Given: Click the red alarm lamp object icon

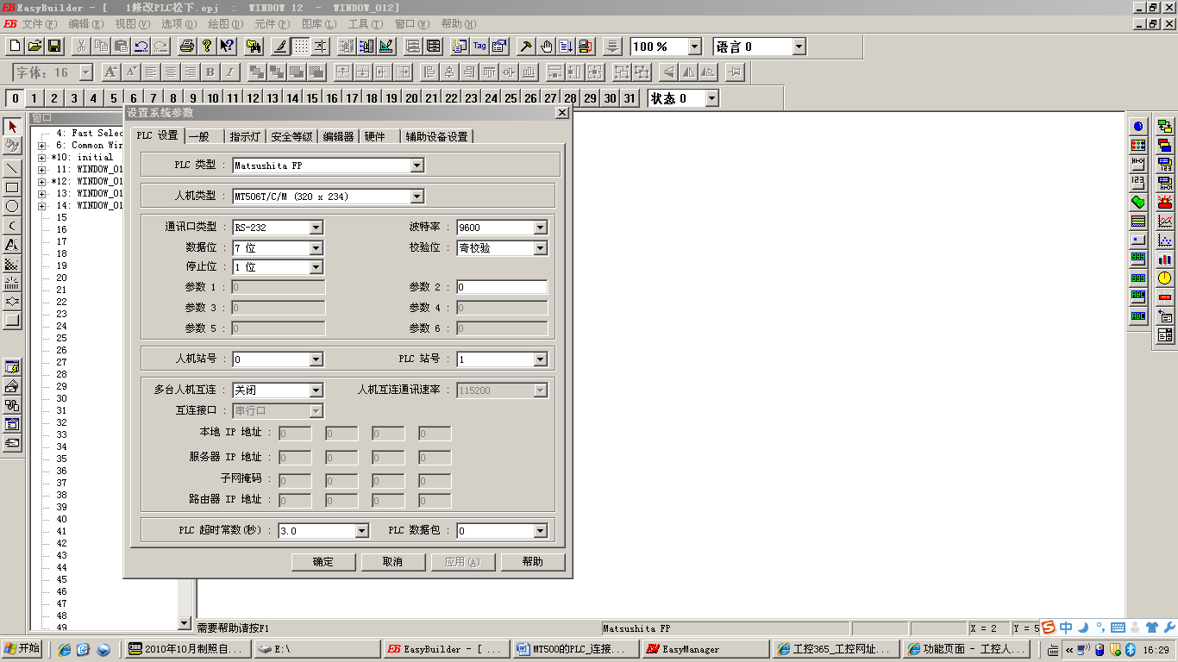Looking at the screenshot, I should pos(1165,203).
